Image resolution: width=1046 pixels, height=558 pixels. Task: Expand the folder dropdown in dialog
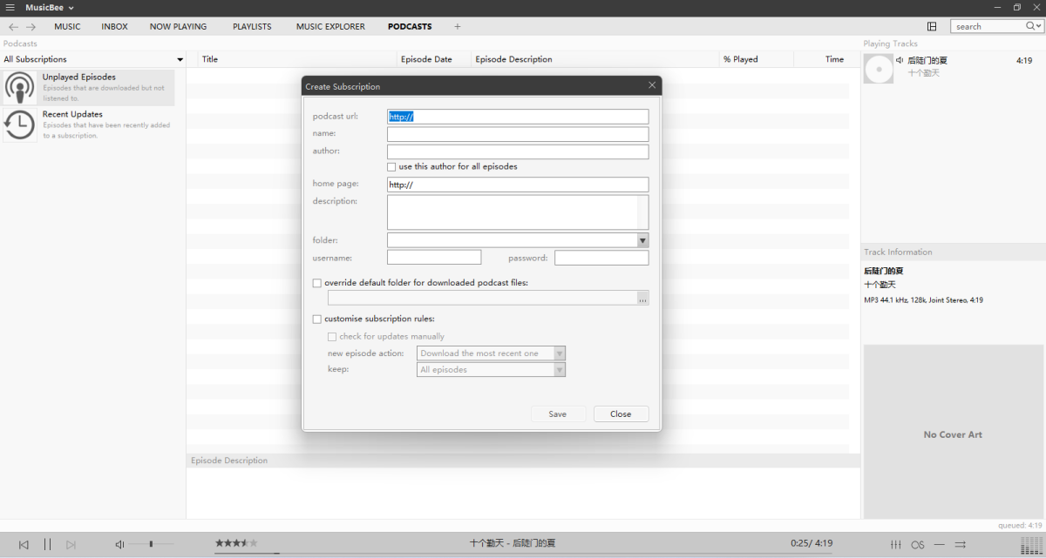(642, 240)
